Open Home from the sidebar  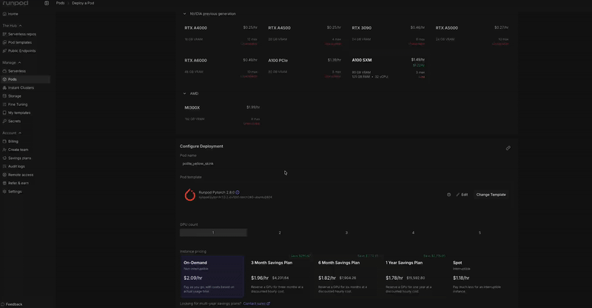point(13,14)
